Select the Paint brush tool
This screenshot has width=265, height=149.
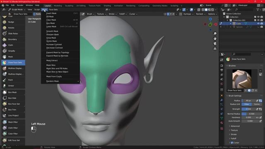tap(13, 80)
